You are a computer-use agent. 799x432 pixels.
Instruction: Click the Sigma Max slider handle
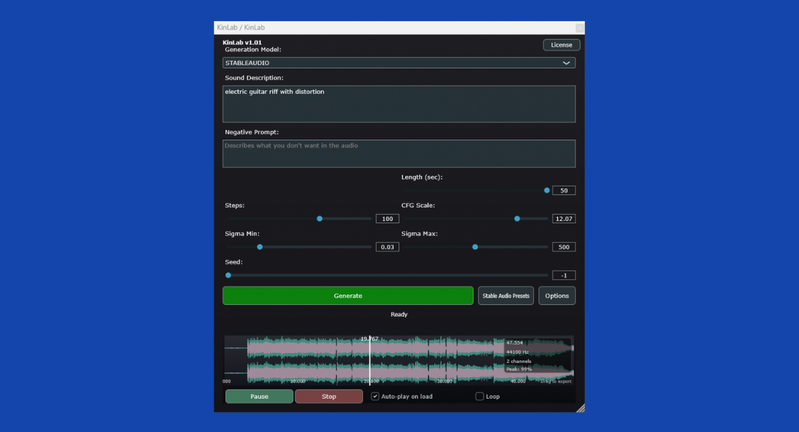475,247
